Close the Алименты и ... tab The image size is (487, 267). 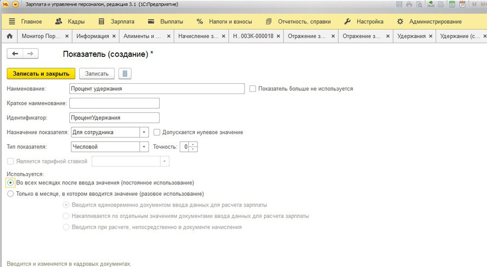[x=169, y=36]
